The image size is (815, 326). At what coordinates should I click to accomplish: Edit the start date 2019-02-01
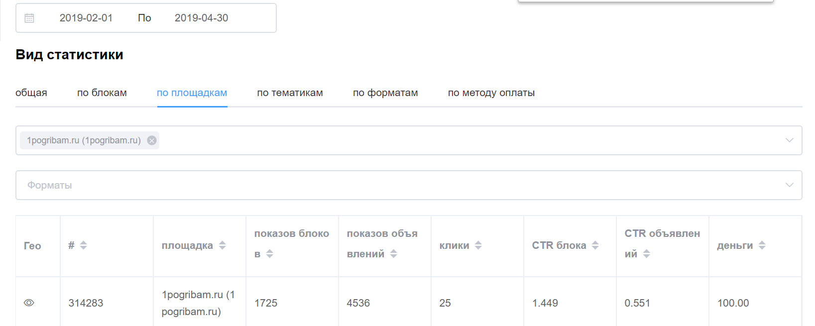[86, 18]
